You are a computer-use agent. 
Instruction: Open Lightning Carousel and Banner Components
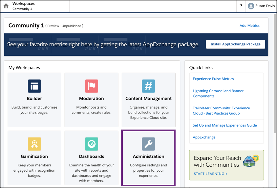pos(218,93)
